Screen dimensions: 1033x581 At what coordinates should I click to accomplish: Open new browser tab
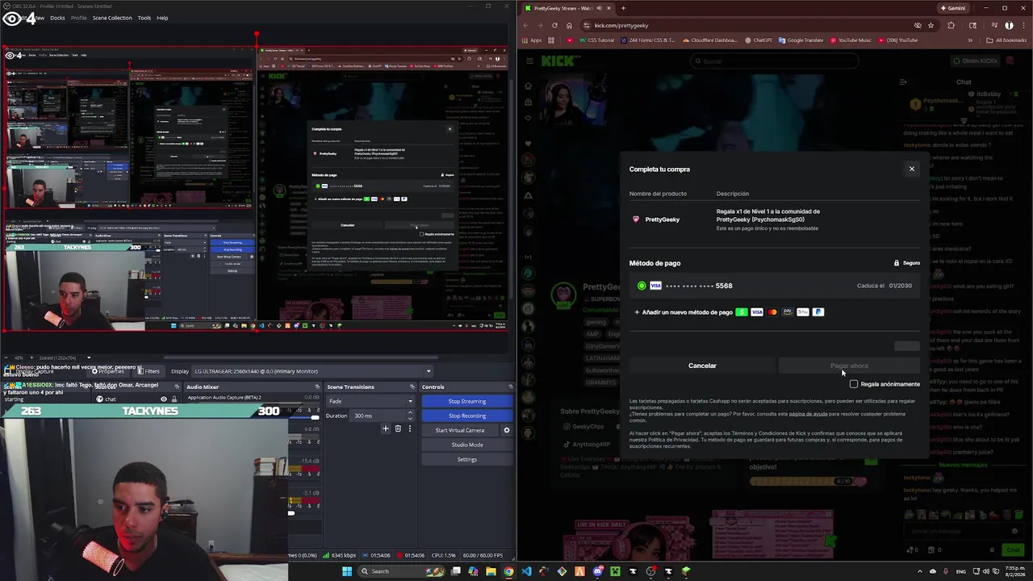pos(623,8)
